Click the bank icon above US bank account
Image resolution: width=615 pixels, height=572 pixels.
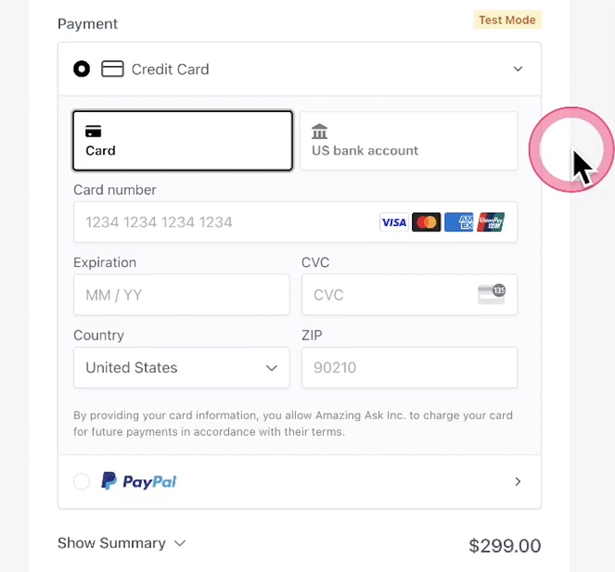point(319,130)
